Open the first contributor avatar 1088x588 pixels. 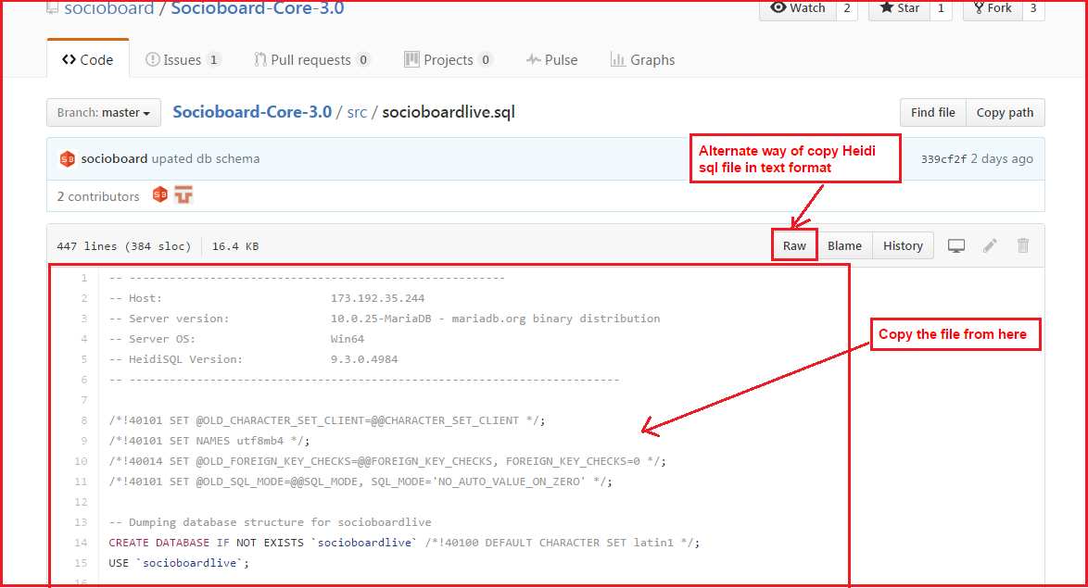160,194
